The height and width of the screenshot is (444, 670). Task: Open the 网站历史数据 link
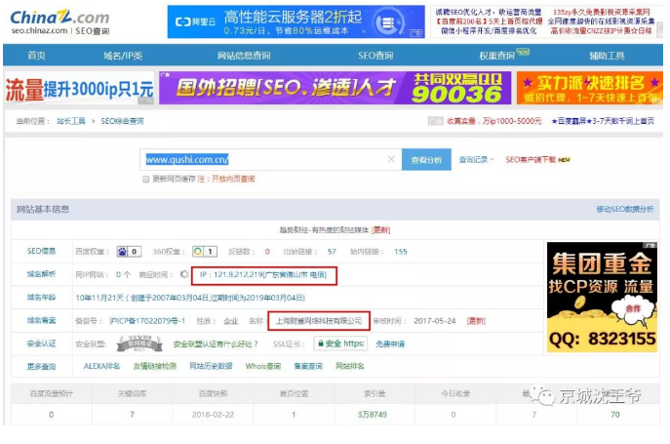[211, 366]
